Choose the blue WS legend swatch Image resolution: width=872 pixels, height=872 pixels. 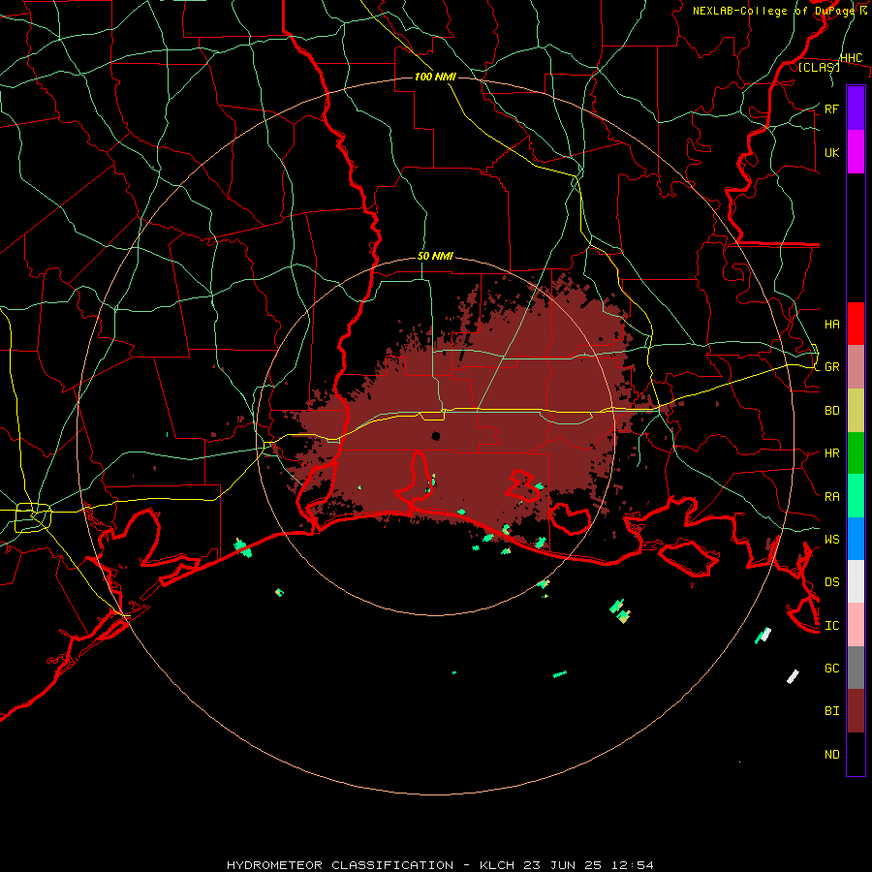[856, 539]
